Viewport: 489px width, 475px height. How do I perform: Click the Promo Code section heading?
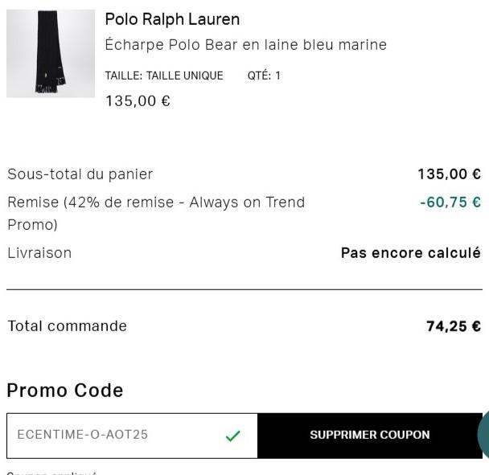64,391
